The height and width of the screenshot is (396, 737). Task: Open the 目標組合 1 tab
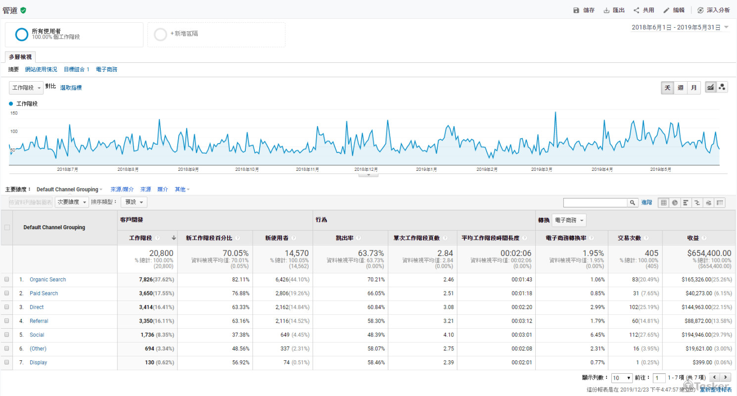(77, 70)
